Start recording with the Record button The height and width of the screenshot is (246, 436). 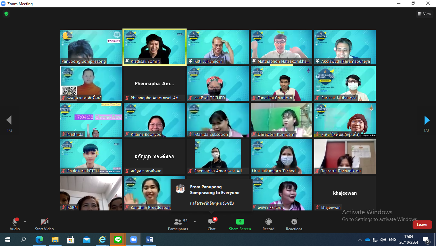268,224
